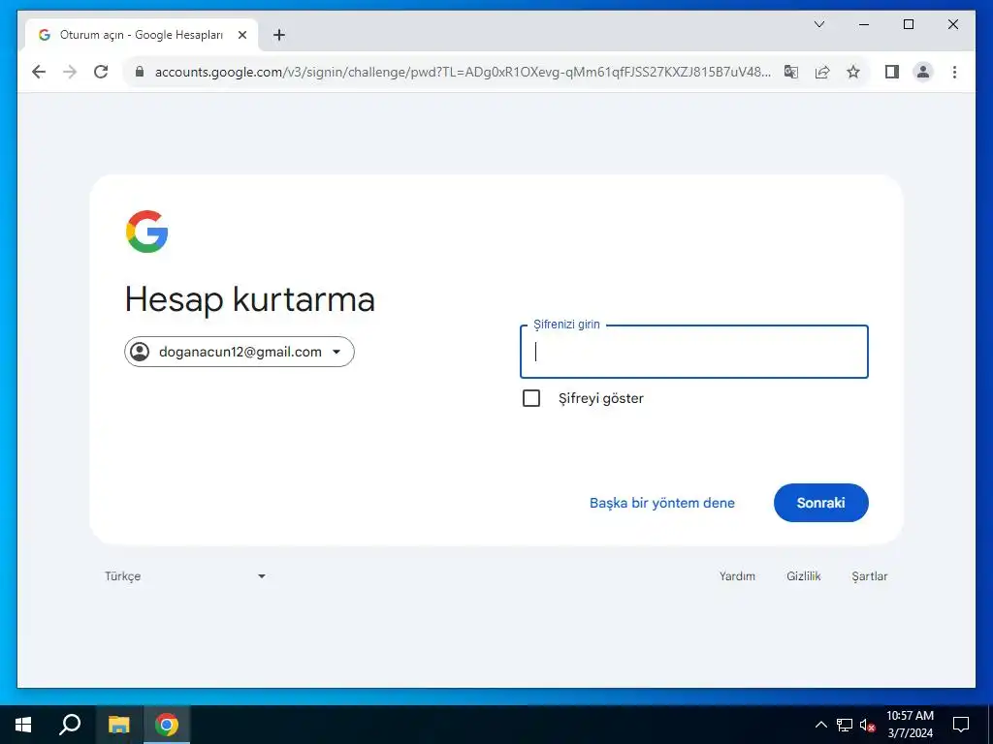
Task: Click the address bar URL
Action: click(463, 72)
